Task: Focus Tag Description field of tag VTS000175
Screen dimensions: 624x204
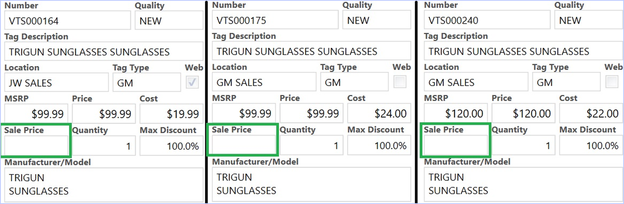Action: [x=312, y=51]
